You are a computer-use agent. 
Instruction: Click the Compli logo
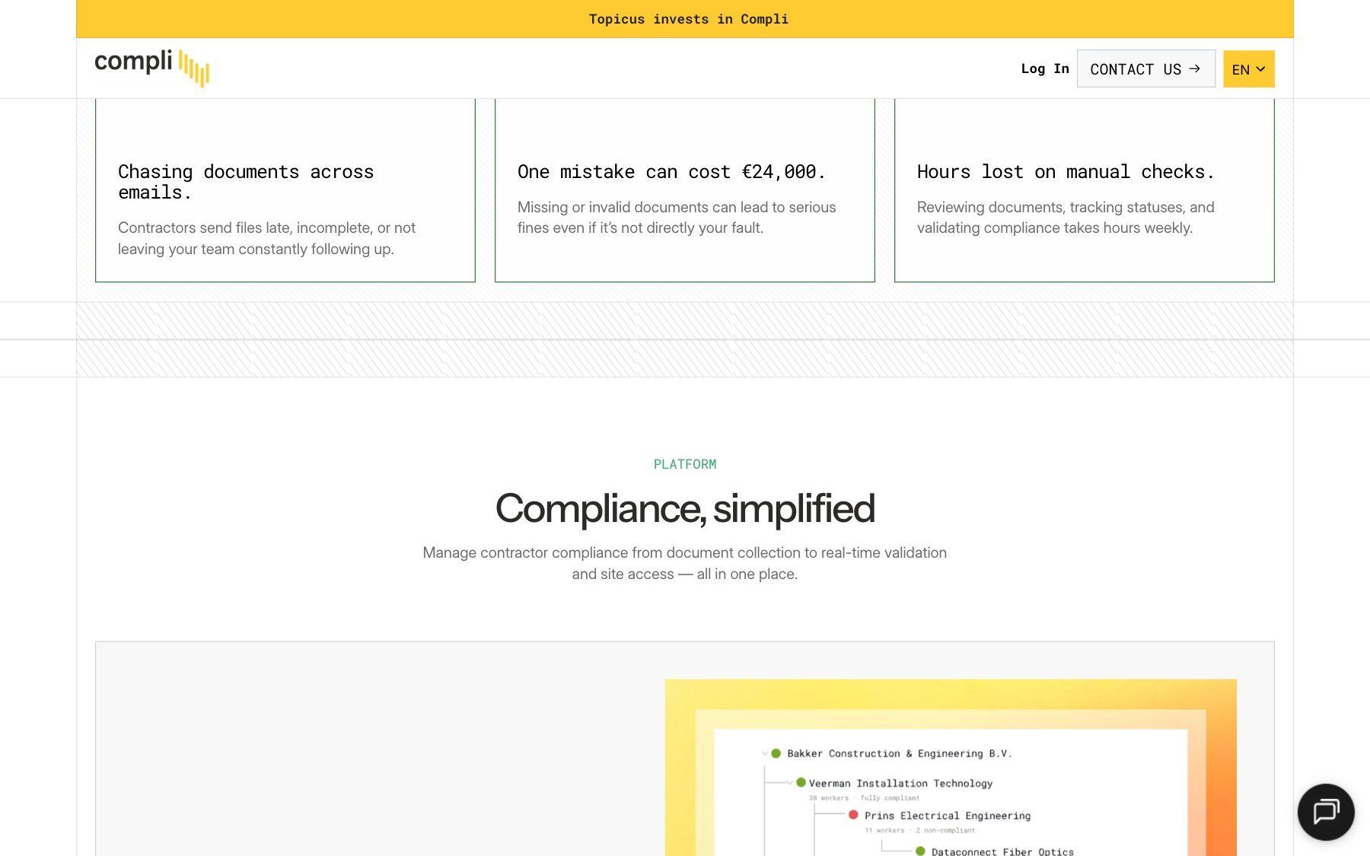151,68
